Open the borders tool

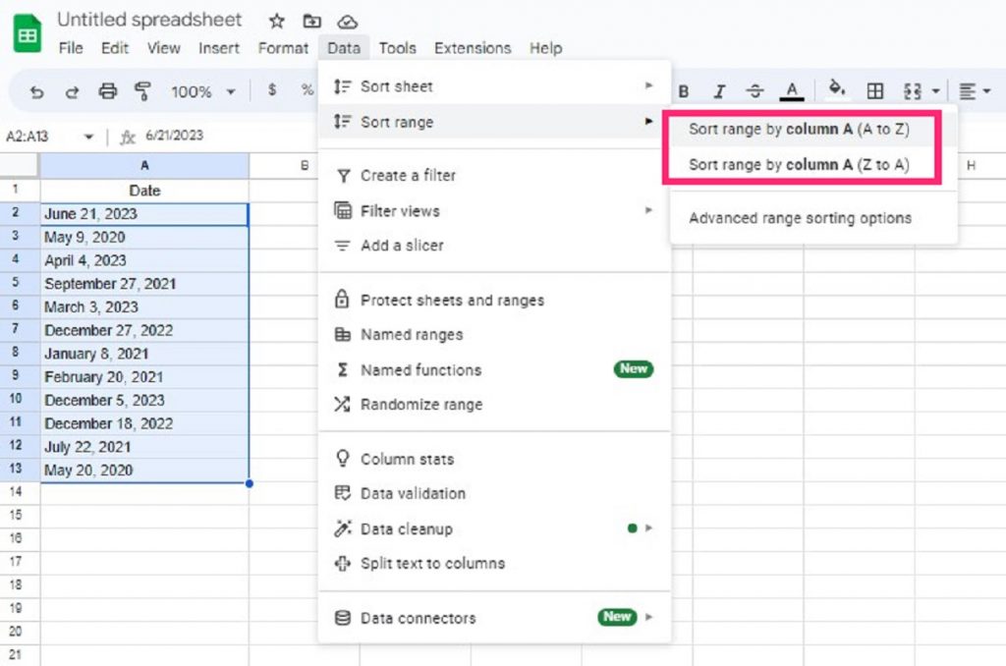point(875,91)
